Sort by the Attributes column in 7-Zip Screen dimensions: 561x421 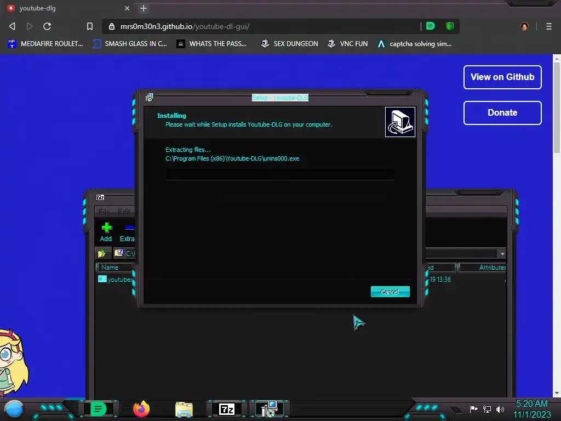[x=482, y=268]
